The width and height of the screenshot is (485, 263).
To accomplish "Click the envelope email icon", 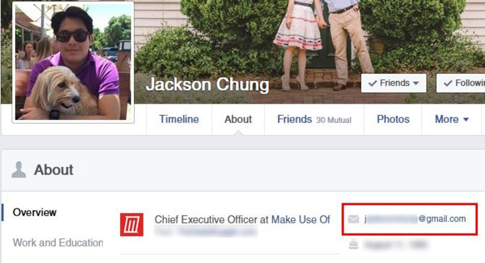I will coord(354,219).
